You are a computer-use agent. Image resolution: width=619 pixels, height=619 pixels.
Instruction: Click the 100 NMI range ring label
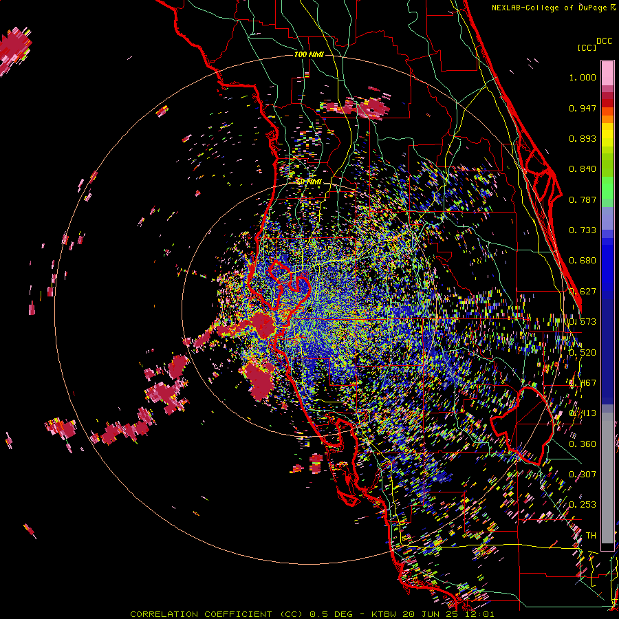(x=309, y=54)
